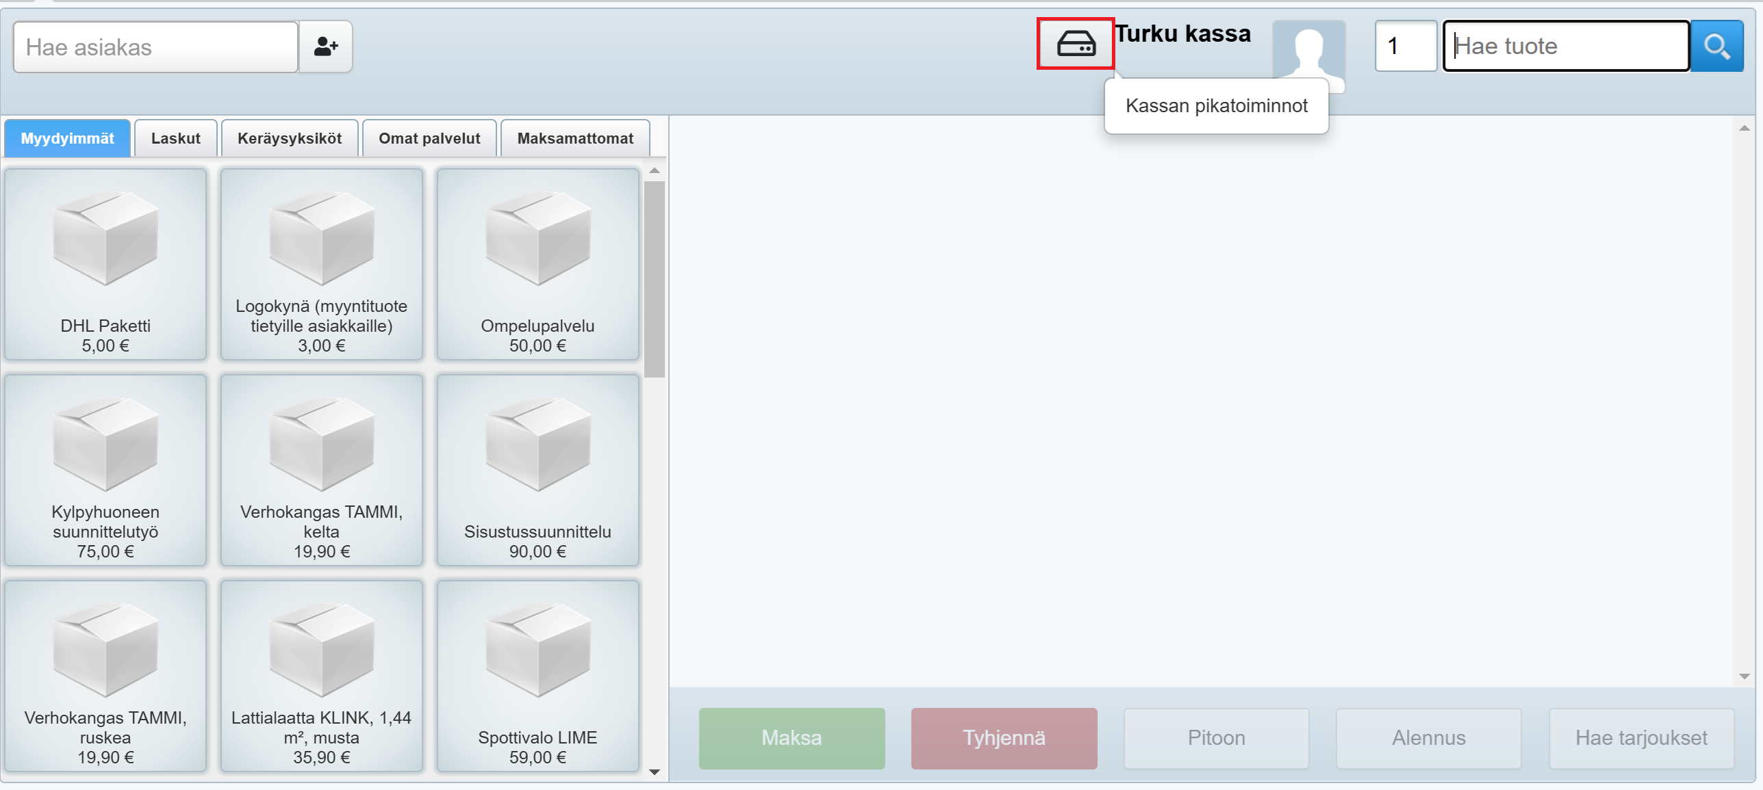Viewport: 1763px width, 790px height.
Task: Open the Keräysyksiköt tab
Action: point(290,138)
